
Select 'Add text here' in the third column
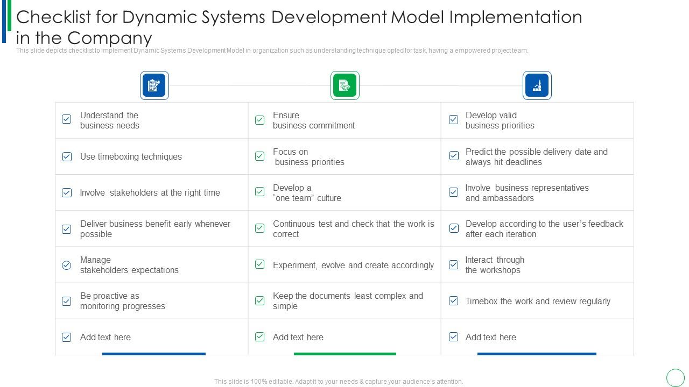491,338
